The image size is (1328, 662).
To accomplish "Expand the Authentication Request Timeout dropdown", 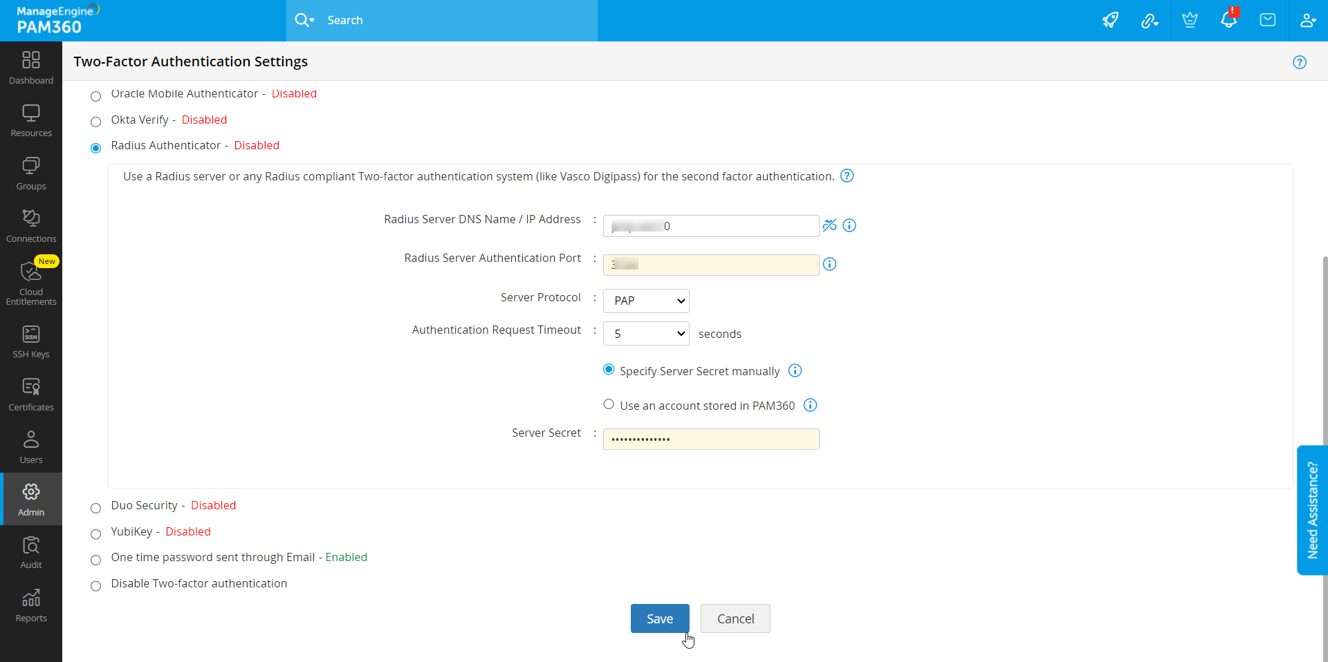I will coord(646,334).
